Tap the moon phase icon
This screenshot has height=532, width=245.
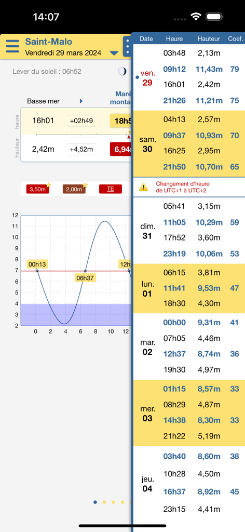click(x=122, y=71)
